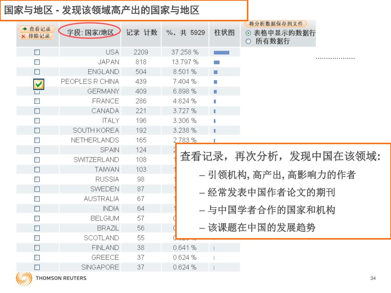Select 所有数据行 radio option
The height and width of the screenshot is (293, 391).
pos(248,41)
